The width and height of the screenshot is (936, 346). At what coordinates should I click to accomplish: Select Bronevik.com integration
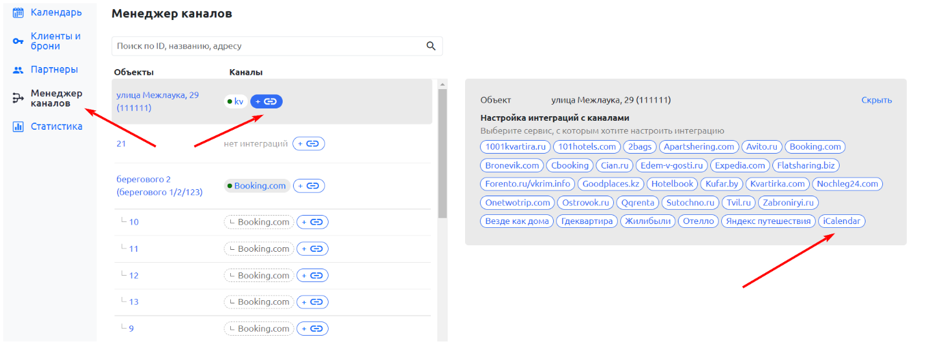[x=512, y=165]
